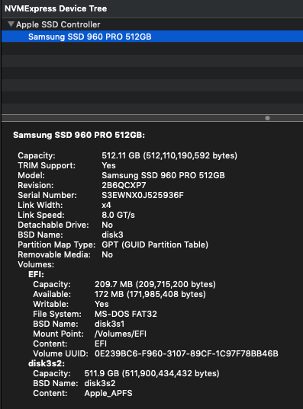The width and height of the screenshot is (303, 409).
Task: Click the TRIM Support value Yes
Action: click(x=108, y=165)
